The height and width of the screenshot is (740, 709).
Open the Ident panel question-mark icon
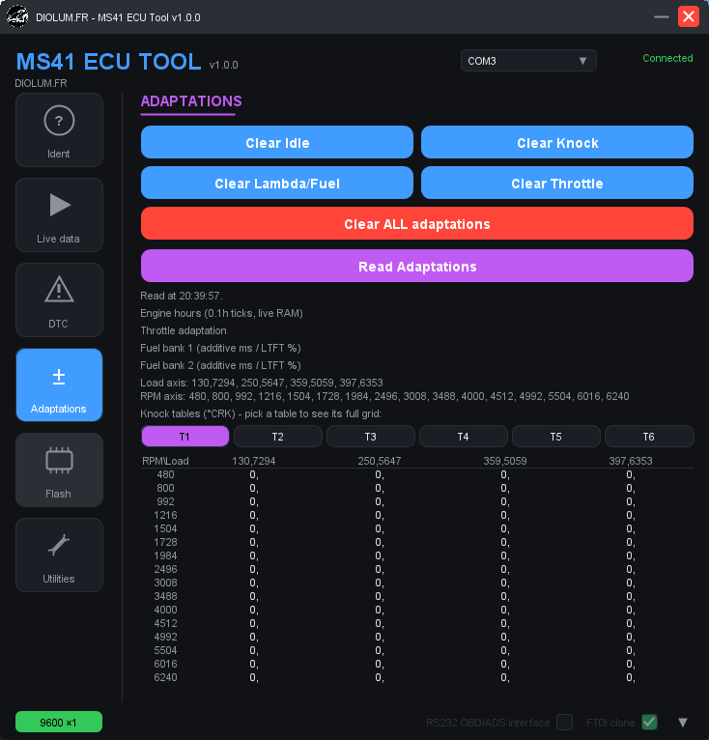pos(59,121)
